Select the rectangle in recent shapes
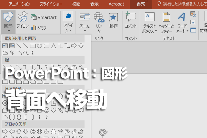Screen dimensions: 207x138 (33, 46)
